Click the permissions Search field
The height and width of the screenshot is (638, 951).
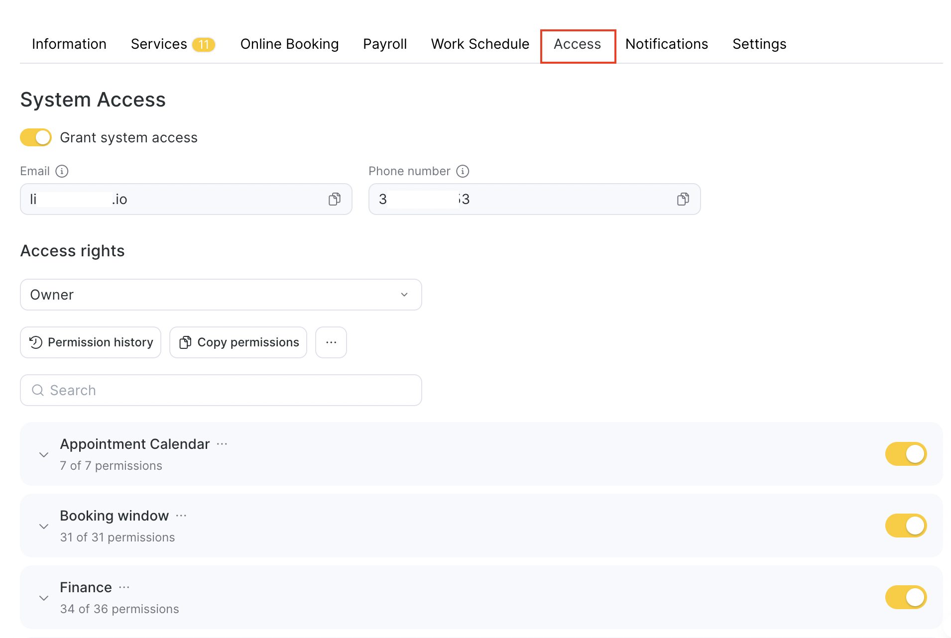(x=221, y=390)
